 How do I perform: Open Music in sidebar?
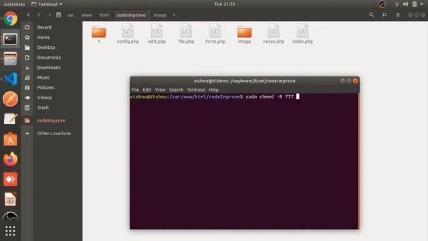[43, 78]
